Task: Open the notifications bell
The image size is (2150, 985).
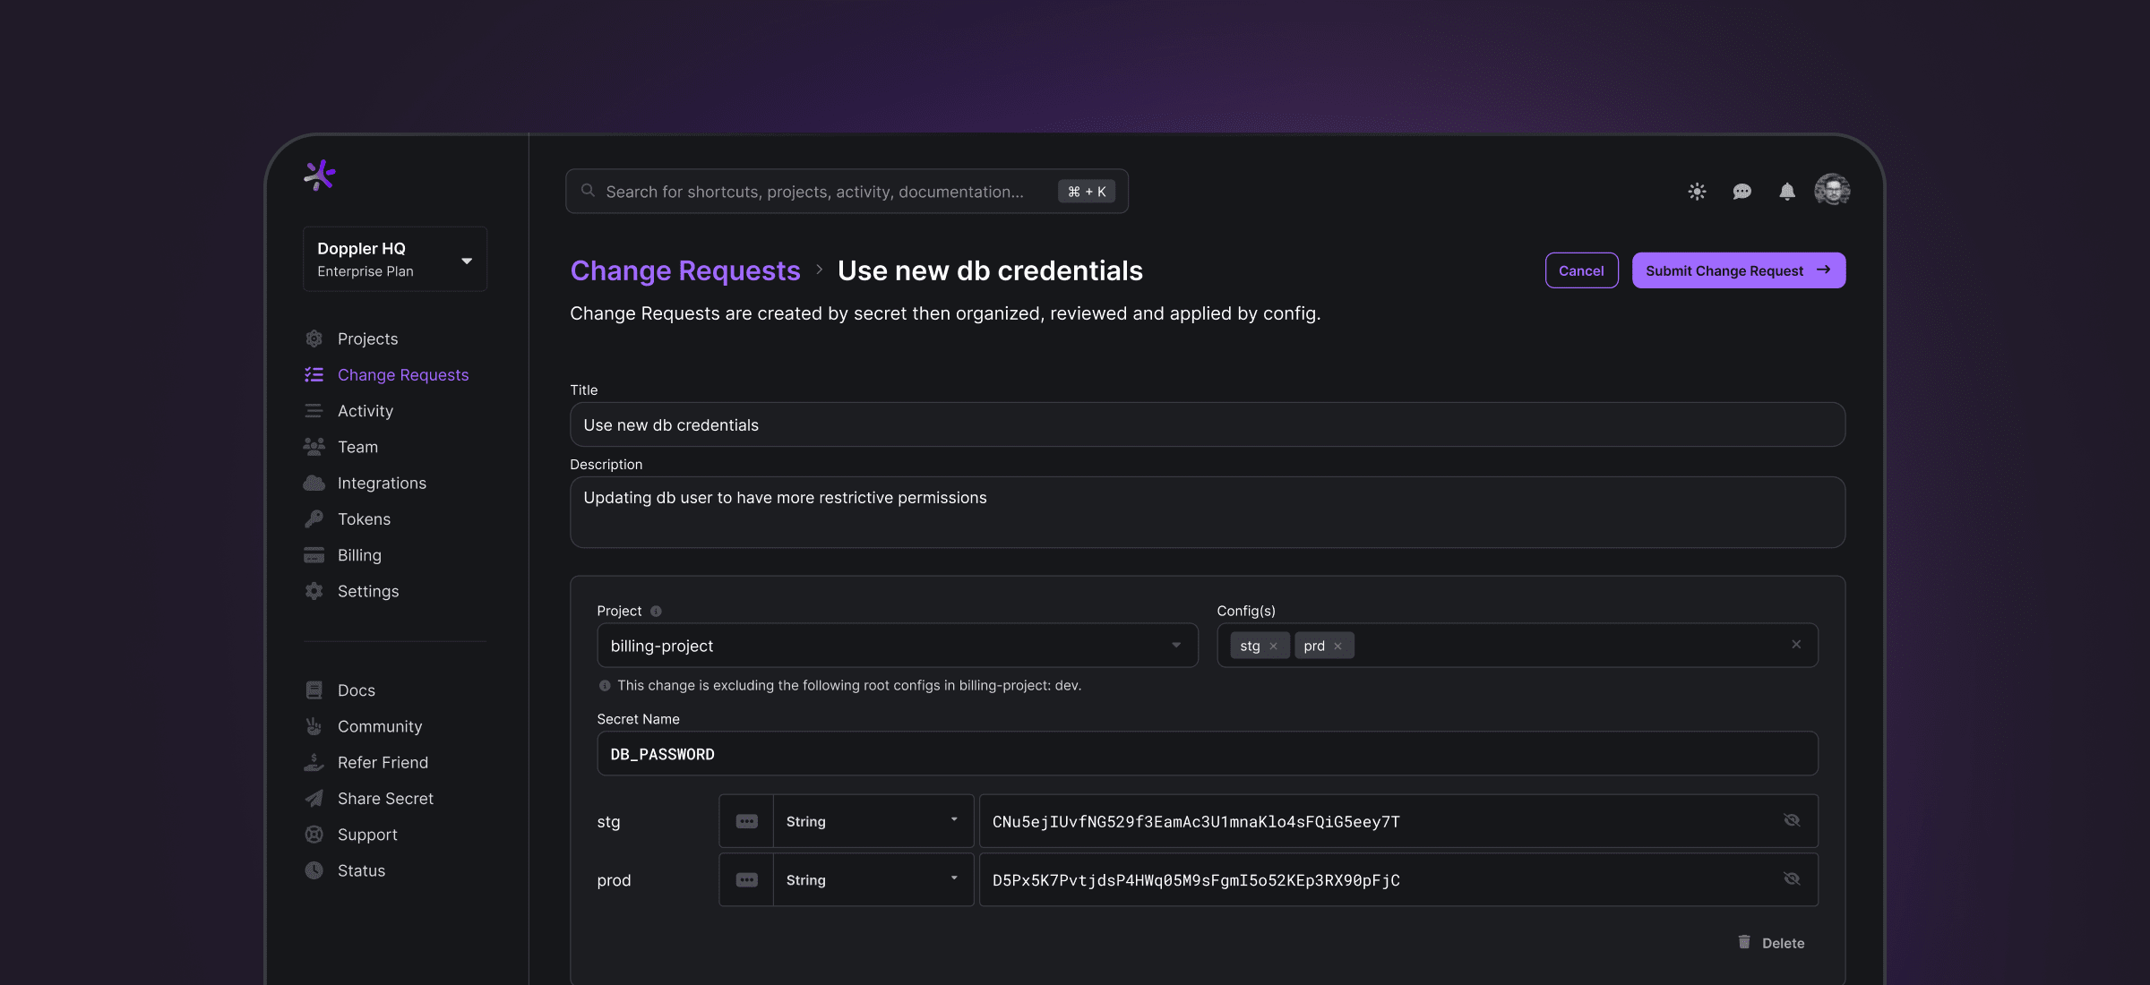Action: click(1786, 192)
